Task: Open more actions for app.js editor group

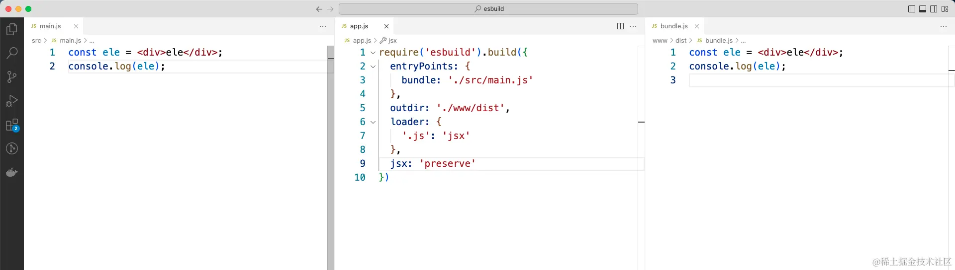Action: coord(633,26)
